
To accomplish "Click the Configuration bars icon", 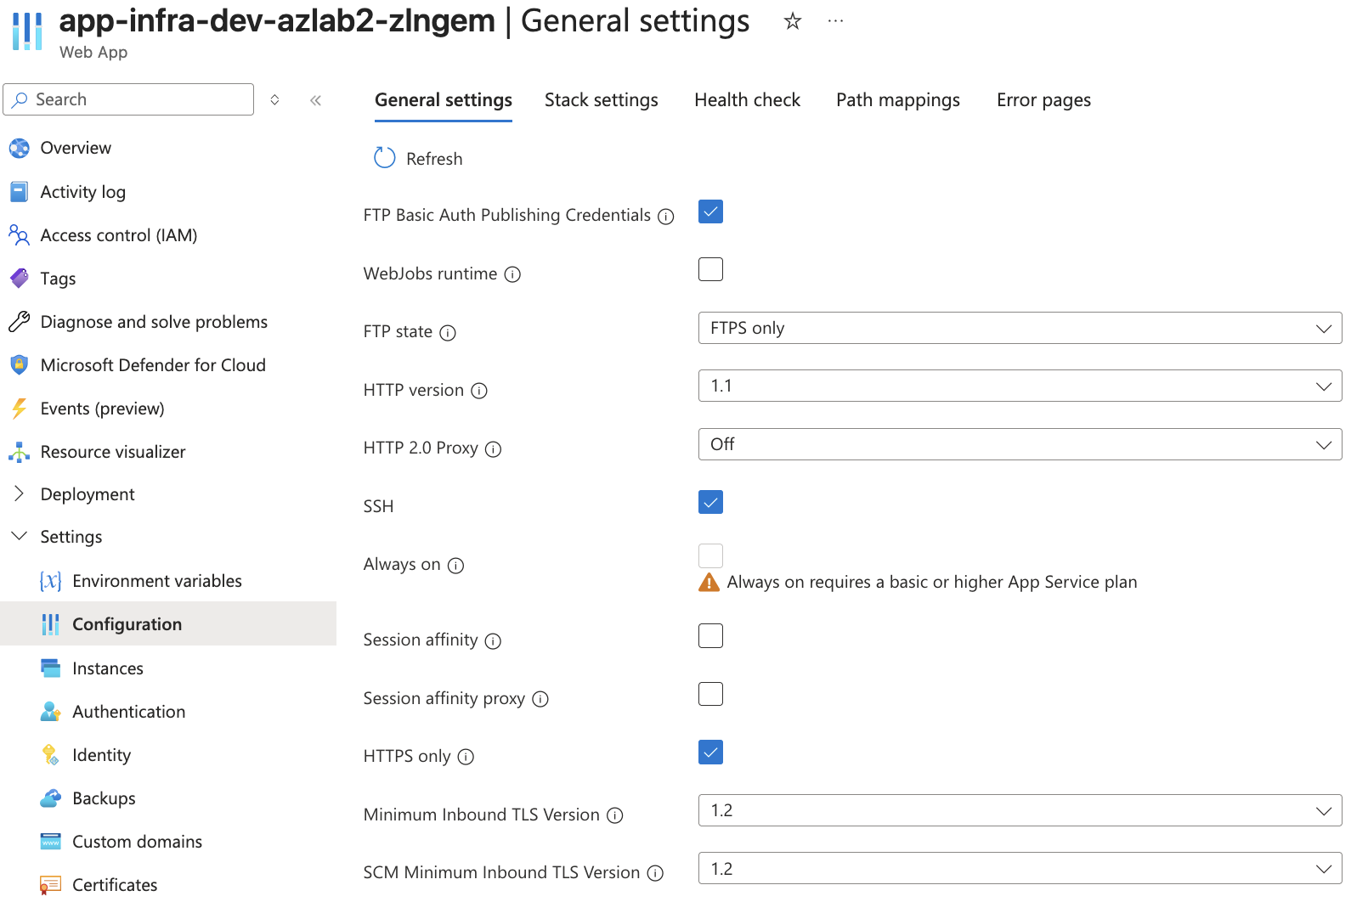I will tap(51, 624).
